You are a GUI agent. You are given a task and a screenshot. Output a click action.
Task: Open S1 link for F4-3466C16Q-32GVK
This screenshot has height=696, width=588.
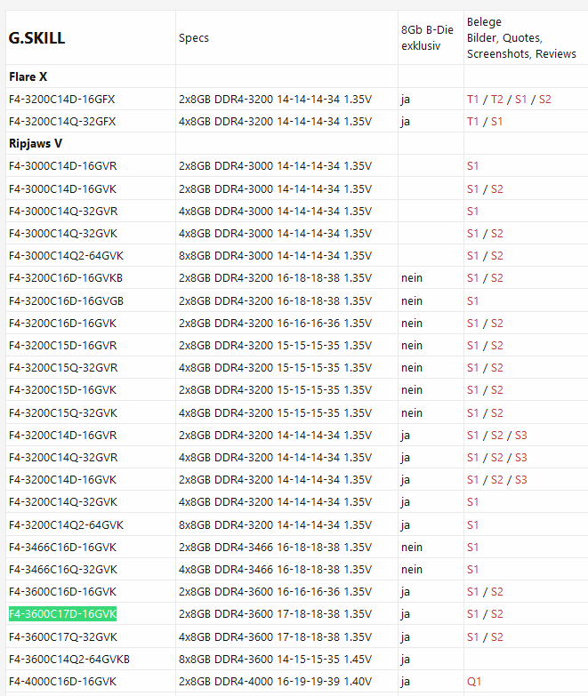(x=472, y=569)
